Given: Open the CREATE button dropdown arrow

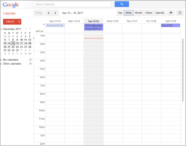Looking at the screenshot, I should pos(19,22).
